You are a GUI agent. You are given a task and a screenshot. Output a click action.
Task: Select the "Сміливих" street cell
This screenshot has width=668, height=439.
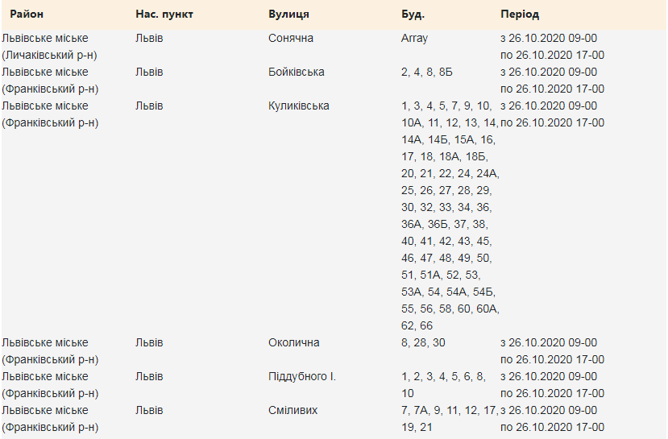293,411
